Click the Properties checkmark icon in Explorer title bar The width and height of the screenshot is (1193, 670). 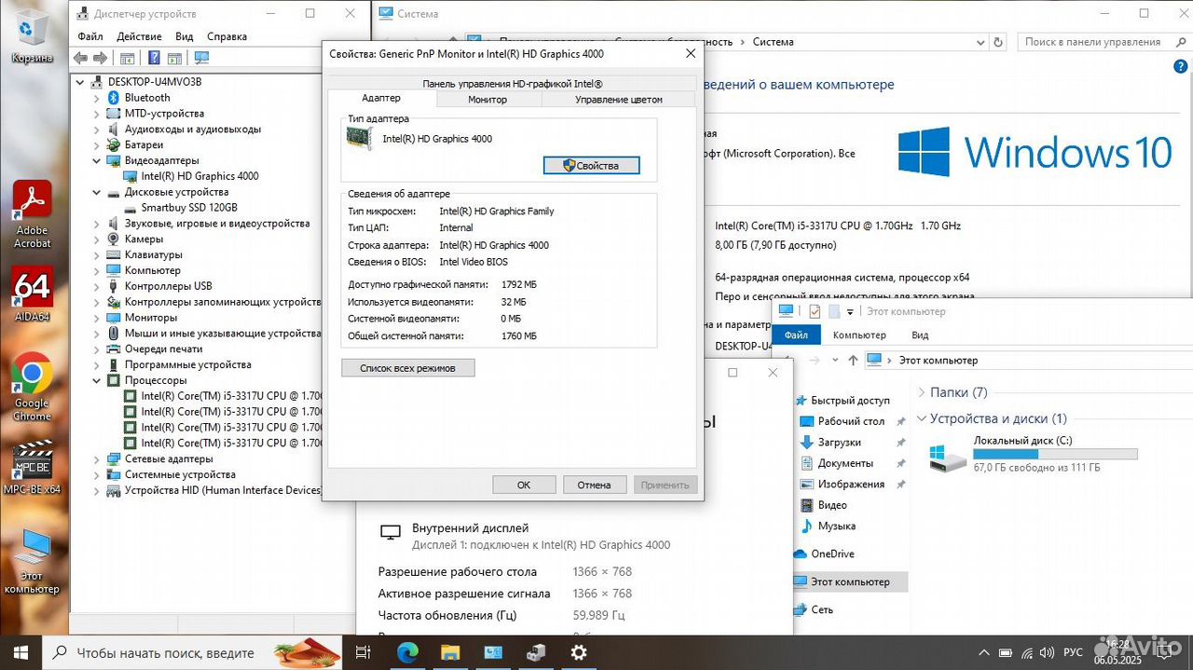815,311
